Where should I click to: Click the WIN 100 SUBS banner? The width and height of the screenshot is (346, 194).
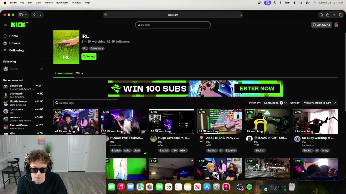coord(195,88)
